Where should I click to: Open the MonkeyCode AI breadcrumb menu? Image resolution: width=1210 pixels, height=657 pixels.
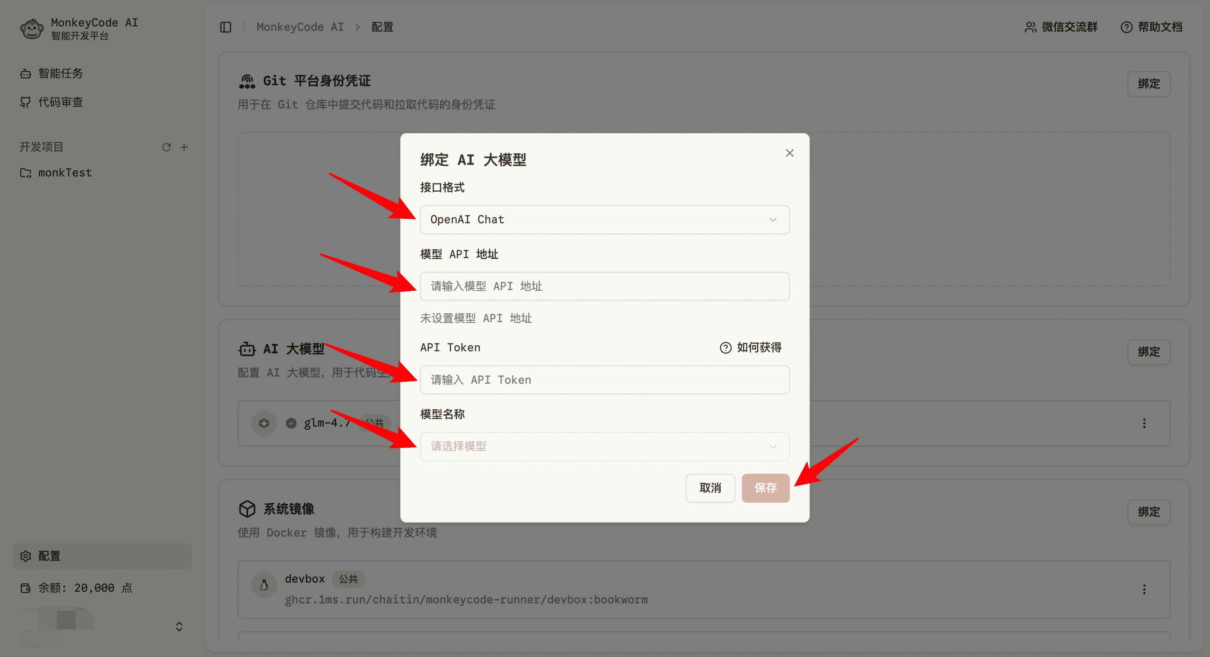pyautogui.click(x=300, y=27)
